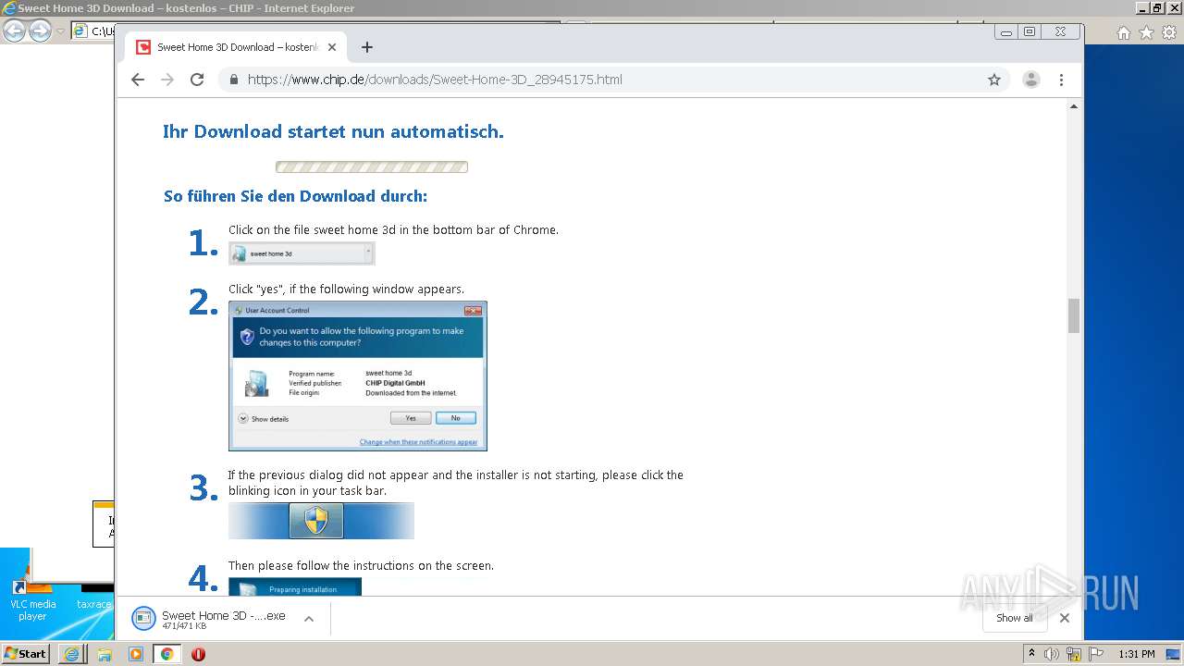This screenshot has width=1184, height=666.
Task: Click the blinking shield taskbar image
Action: click(x=321, y=521)
